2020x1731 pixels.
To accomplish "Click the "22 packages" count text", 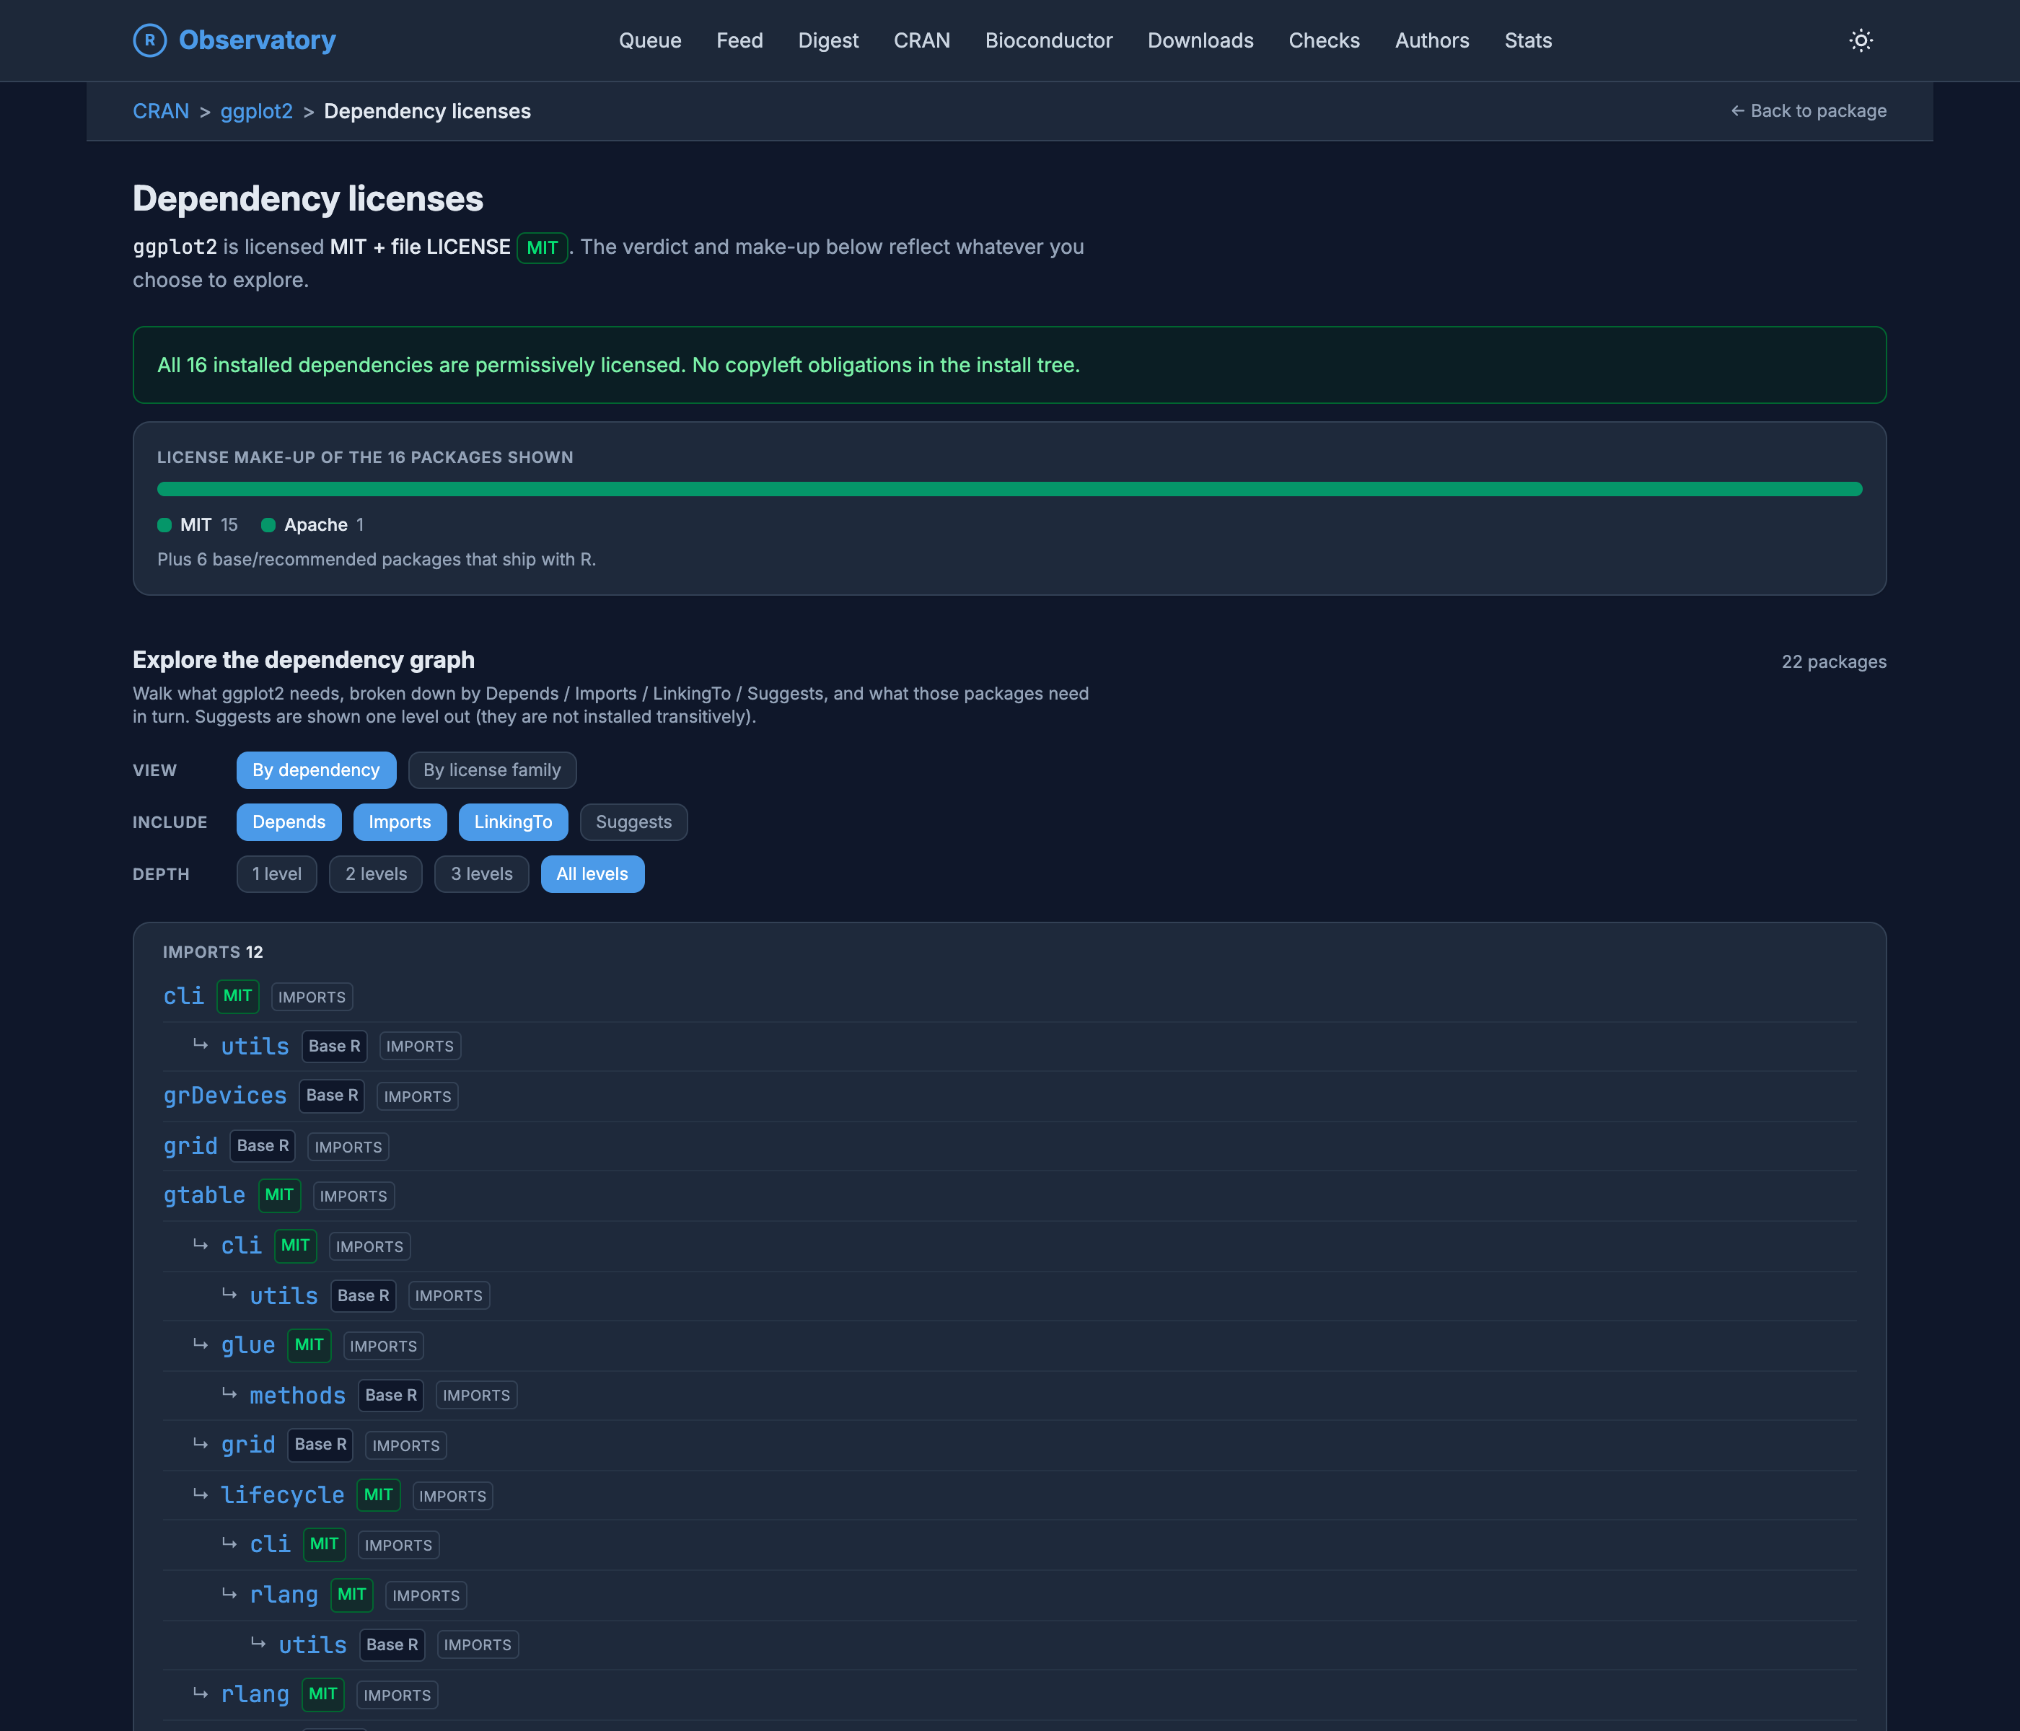I will click(x=1834, y=662).
